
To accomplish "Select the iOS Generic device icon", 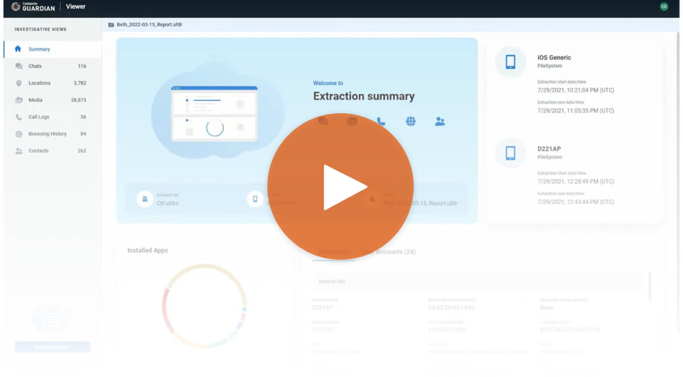I will click(x=511, y=62).
